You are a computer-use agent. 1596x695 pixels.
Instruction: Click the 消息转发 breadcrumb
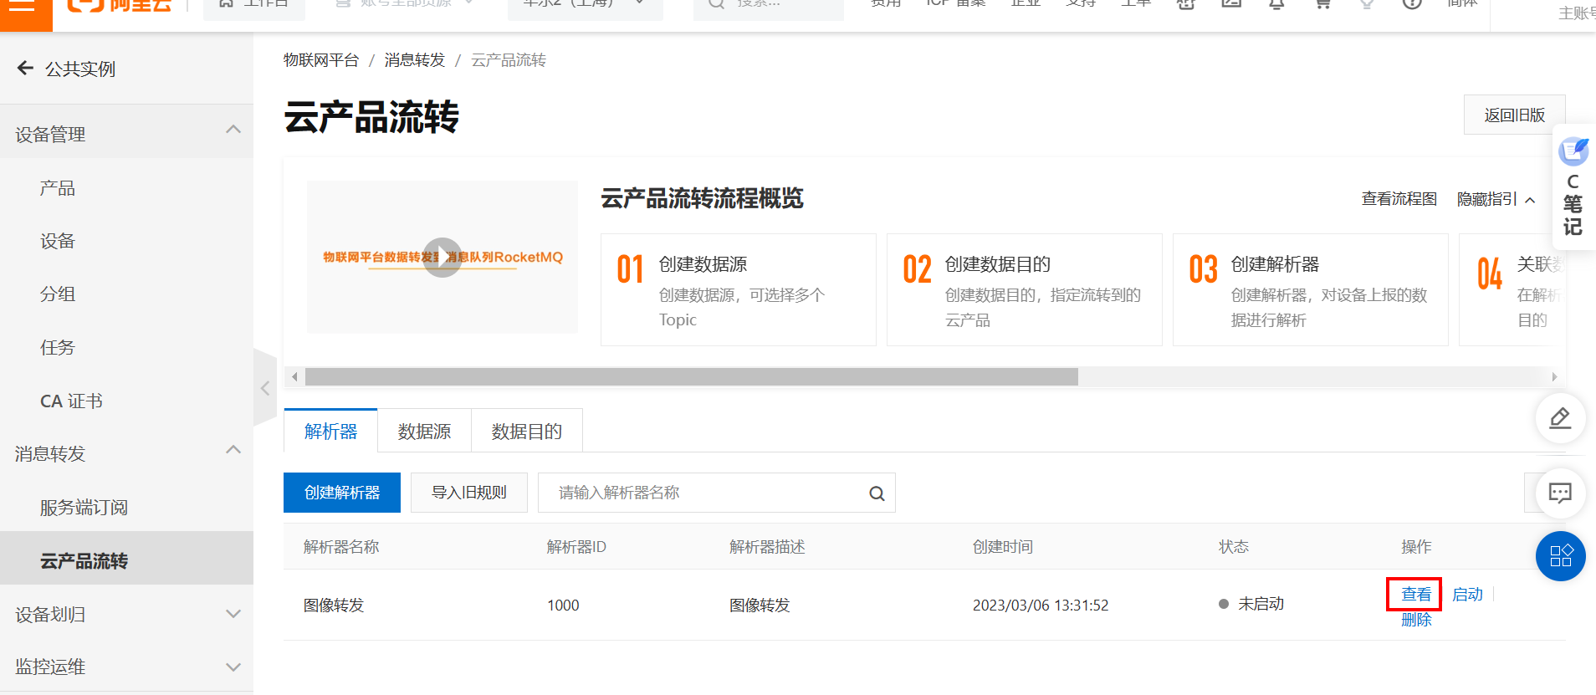tap(415, 60)
